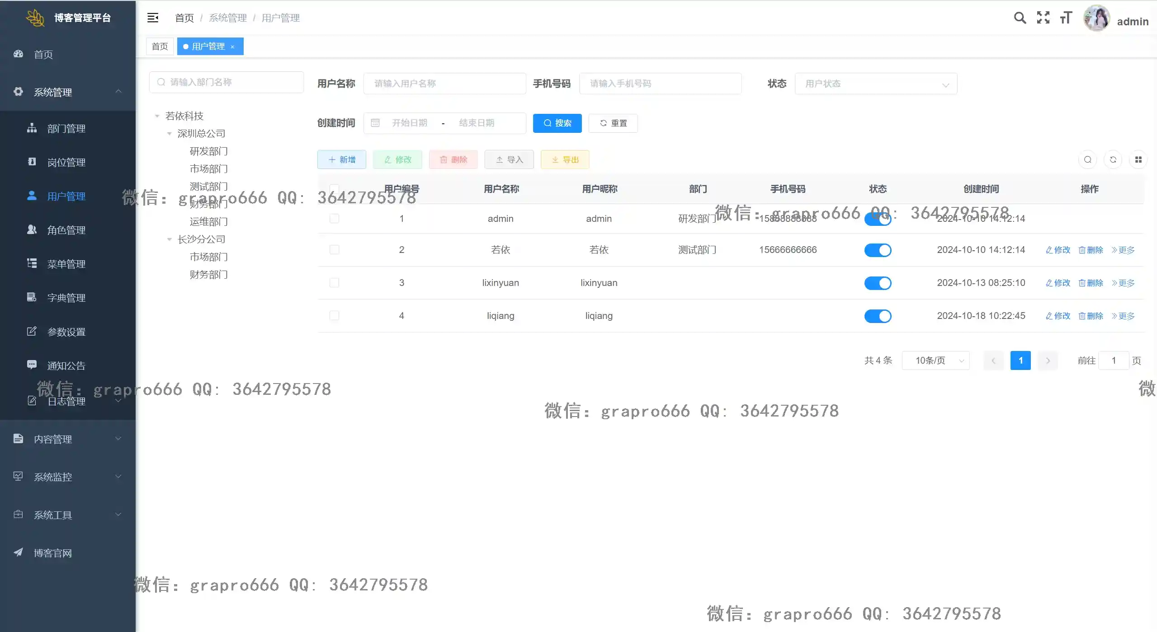1157x632 pixels.
Task: Click the blue 搜索 button
Action: tap(557, 123)
